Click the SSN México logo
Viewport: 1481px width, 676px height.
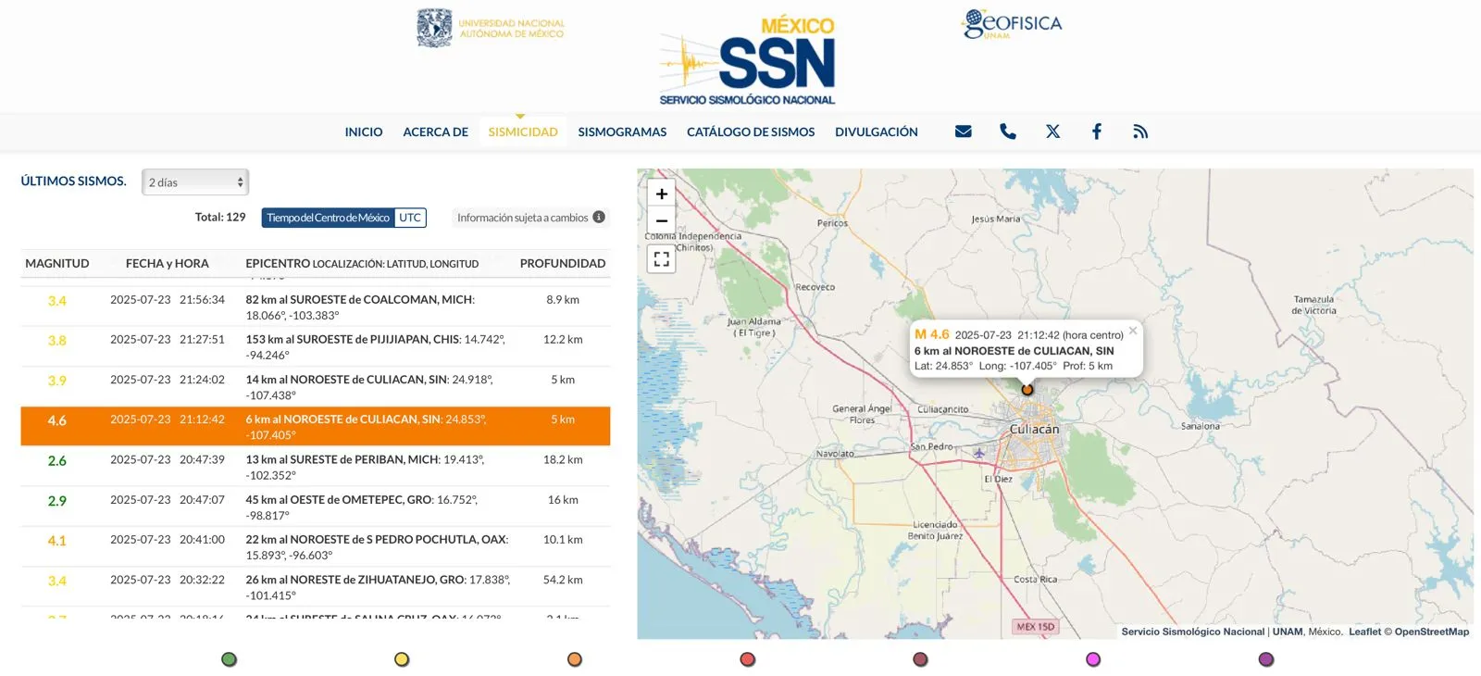click(x=748, y=61)
